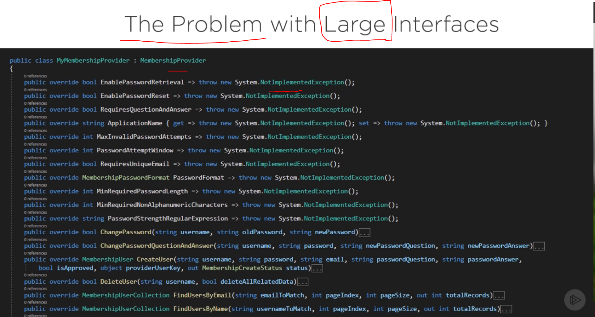Click the oldPassword parameter in ChangePassword
595x317 pixels.
(x=262, y=232)
